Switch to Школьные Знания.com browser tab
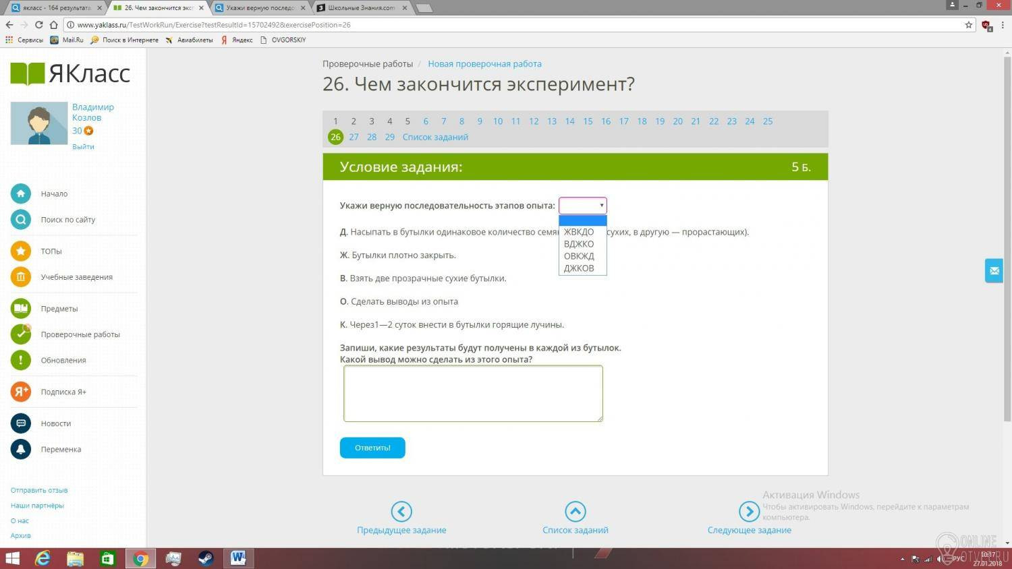Screen dimensions: 1012x569 click(361, 8)
